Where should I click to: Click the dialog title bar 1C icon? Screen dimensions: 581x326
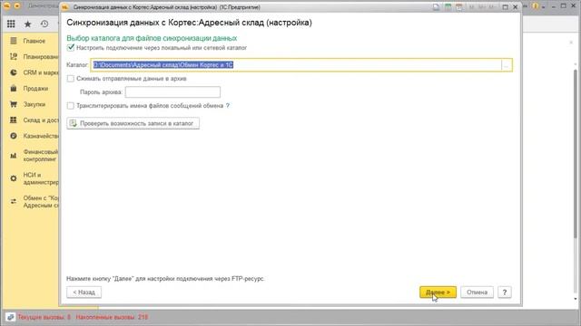[65, 7]
